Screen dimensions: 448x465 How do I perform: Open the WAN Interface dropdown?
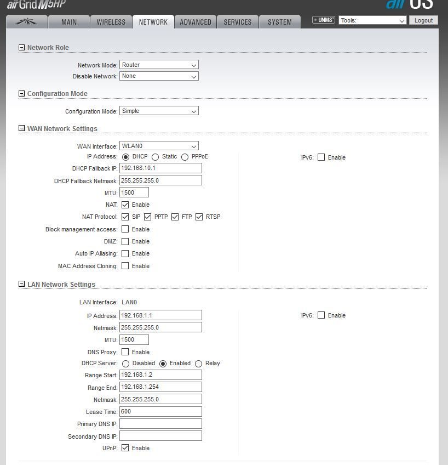coord(159,146)
